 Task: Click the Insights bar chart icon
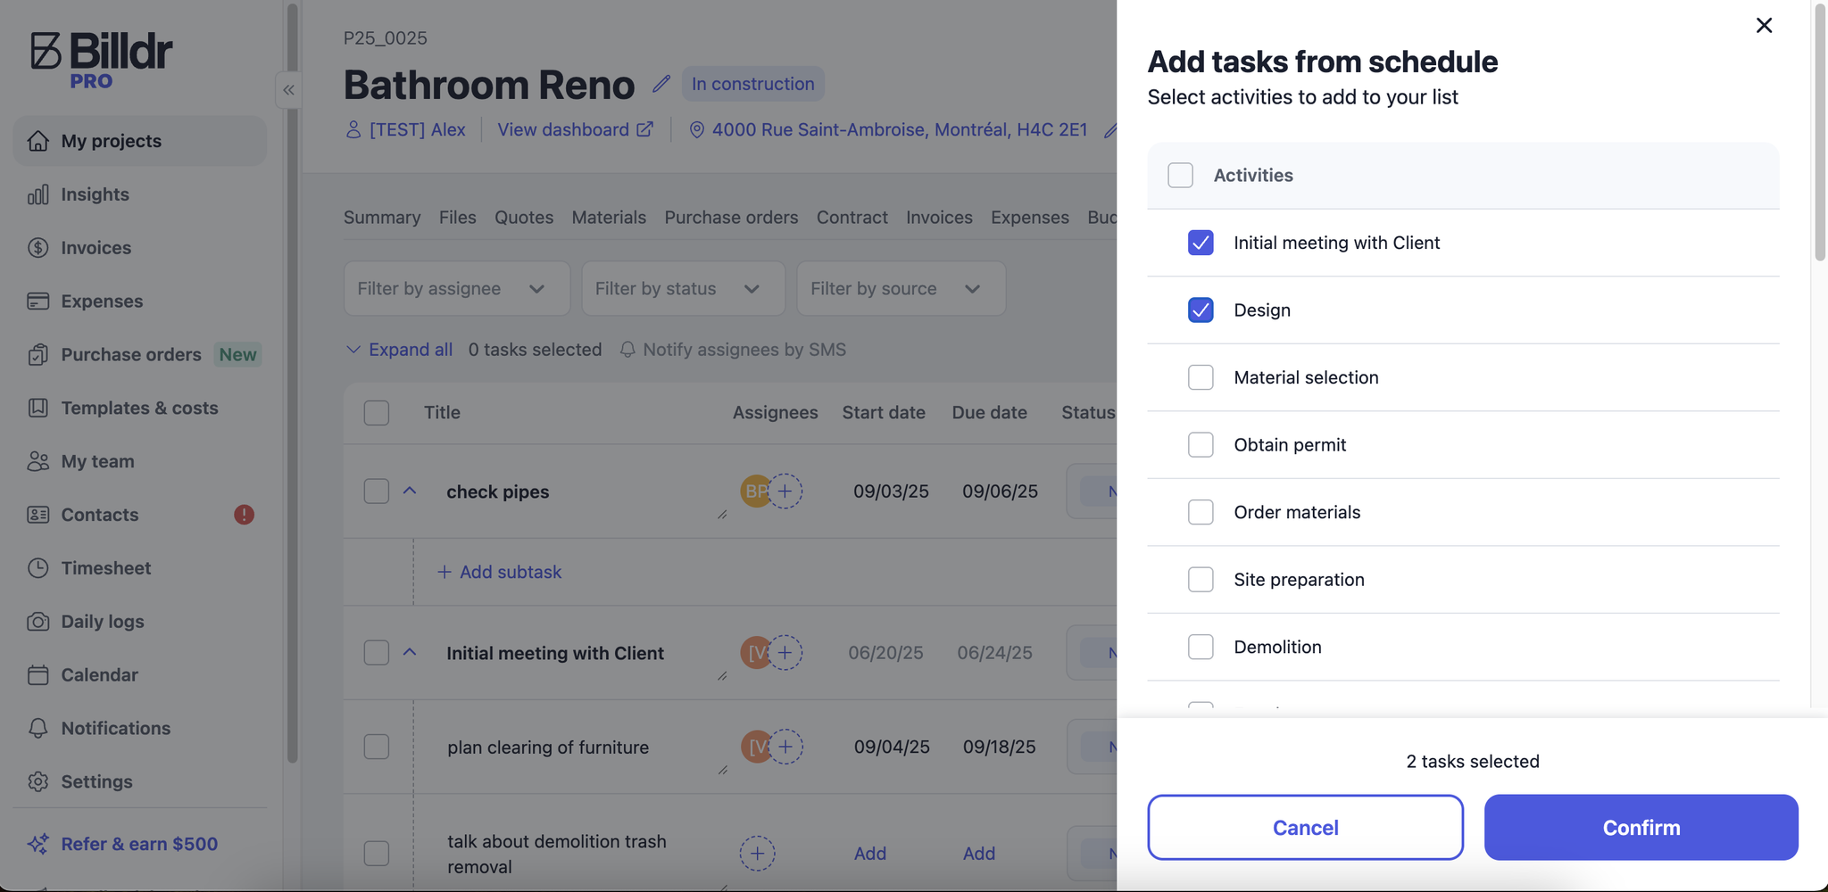pos(37,194)
